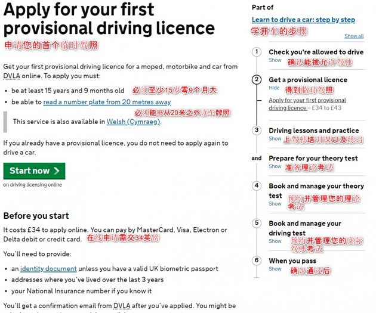
Task: Click step 6 circle icon
Action: [257, 261]
